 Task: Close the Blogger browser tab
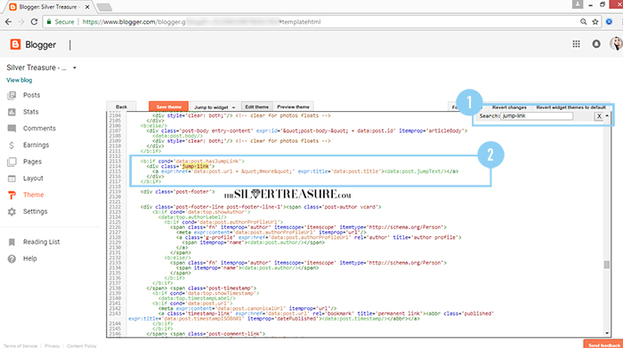pyautogui.click(x=87, y=7)
